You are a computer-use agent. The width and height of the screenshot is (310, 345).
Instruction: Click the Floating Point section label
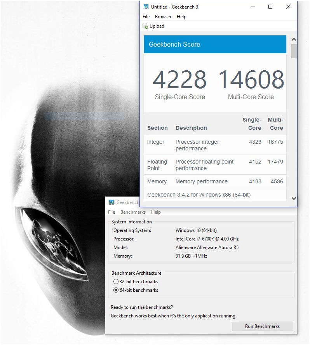[157, 165]
